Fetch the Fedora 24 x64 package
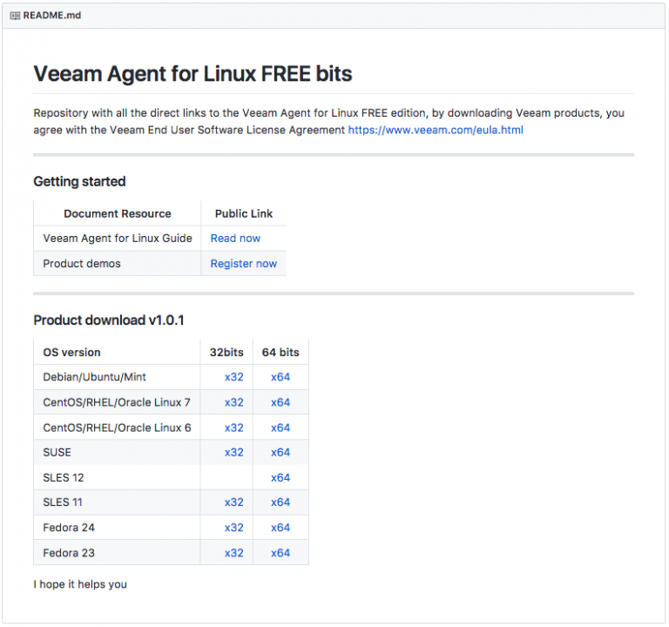Image resolution: width=669 pixels, height=627 pixels. click(x=280, y=528)
